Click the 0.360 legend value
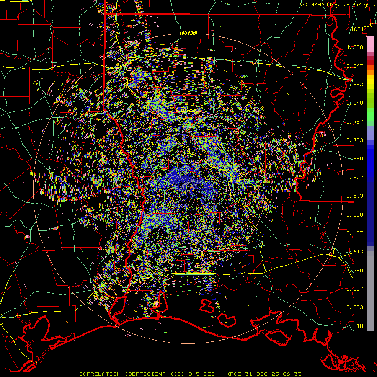377x377 pixels. (x=355, y=271)
